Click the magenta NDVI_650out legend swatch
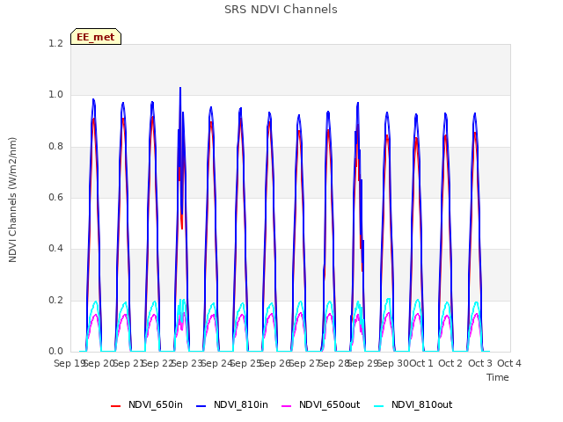 [x=286, y=406]
